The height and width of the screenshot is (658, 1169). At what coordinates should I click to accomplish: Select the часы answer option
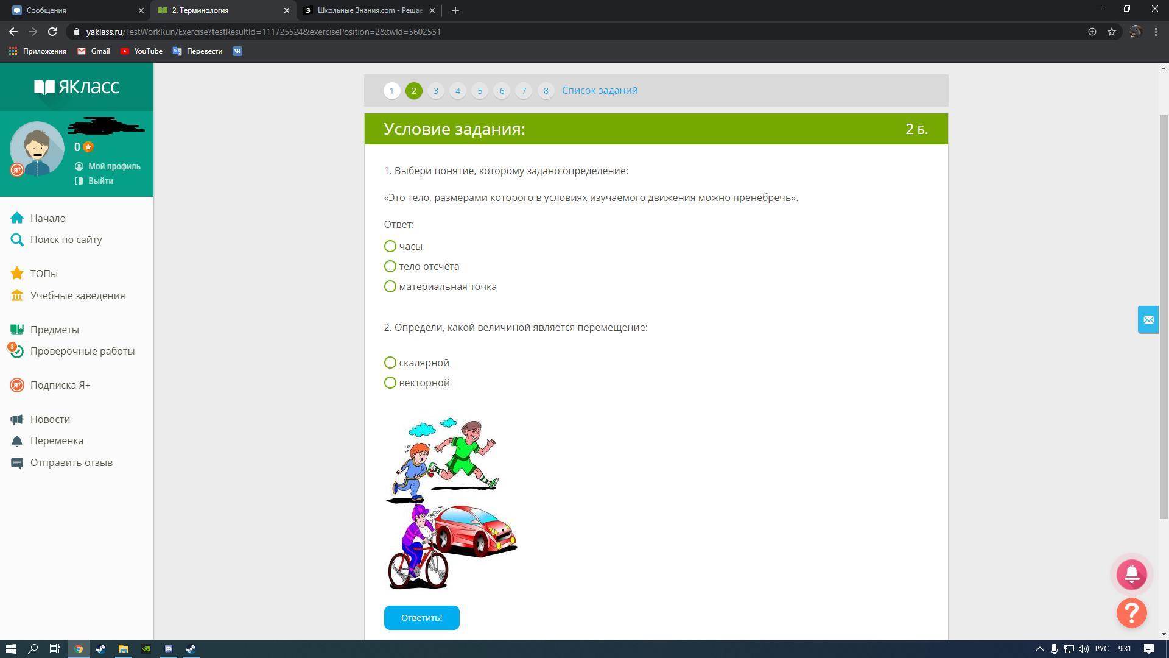point(390,246)
